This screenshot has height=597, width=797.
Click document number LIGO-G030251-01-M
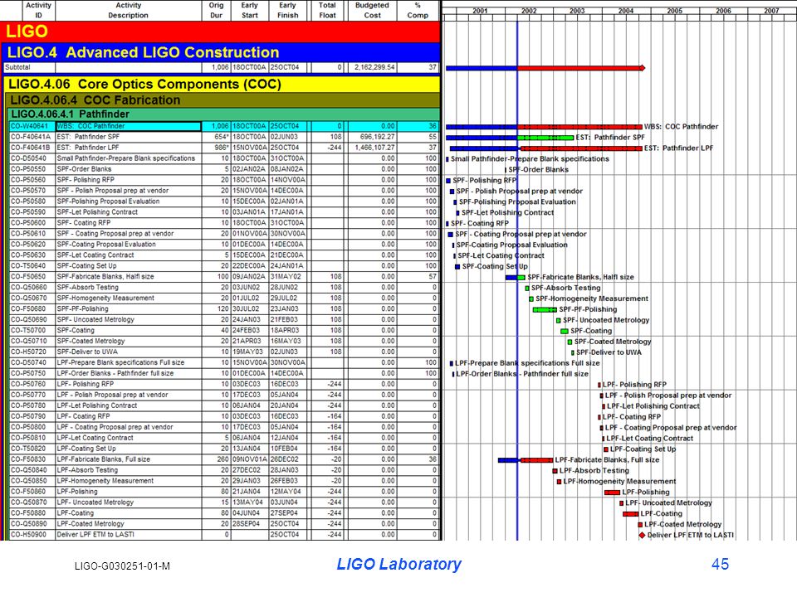click(x=122, y=565)
